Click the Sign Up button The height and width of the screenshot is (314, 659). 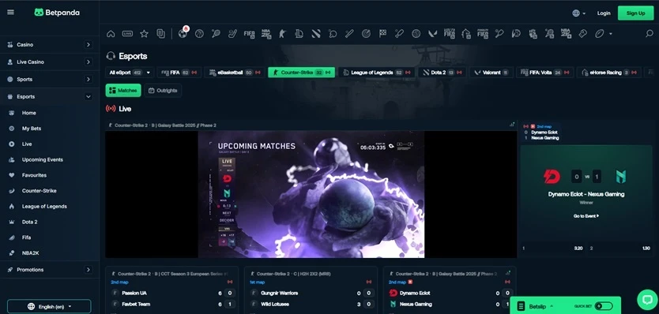[x=635, y=13]
